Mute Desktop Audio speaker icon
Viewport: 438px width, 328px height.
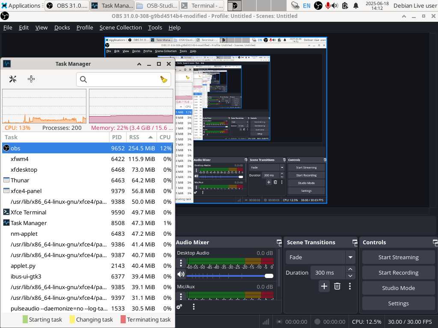(x=181, y=275)
